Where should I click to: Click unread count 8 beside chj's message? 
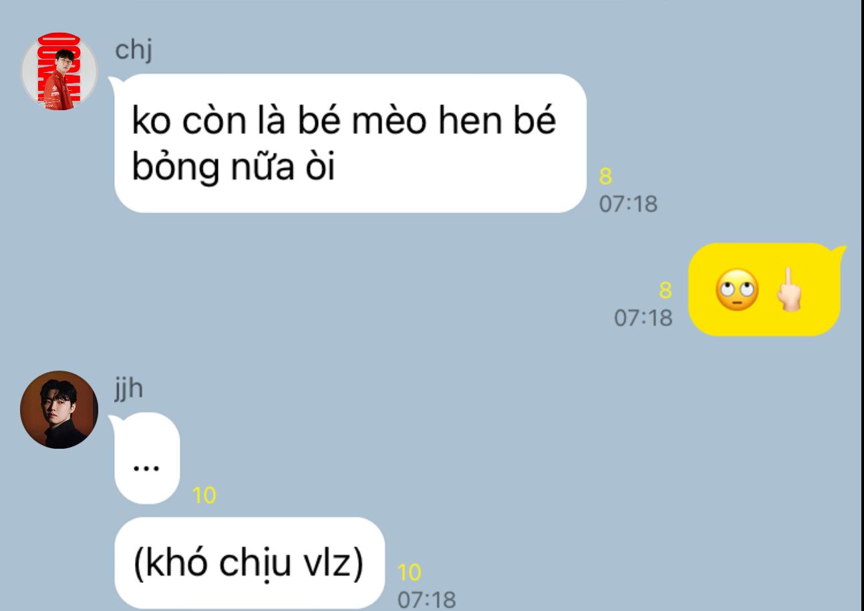click(x=605, y=178)
